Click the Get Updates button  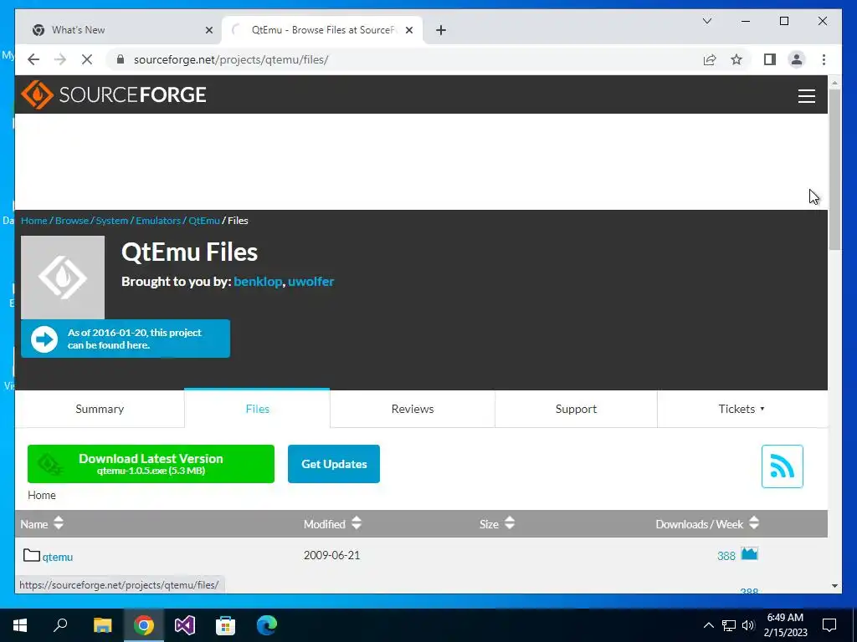pos(334,464)
